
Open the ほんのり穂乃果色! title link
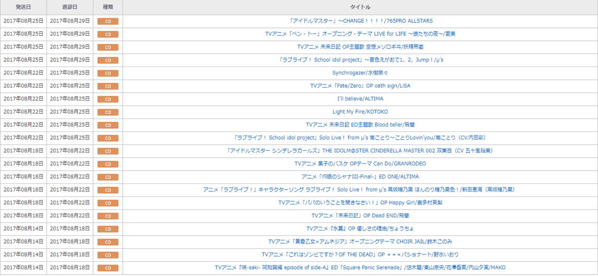[360, 190]
